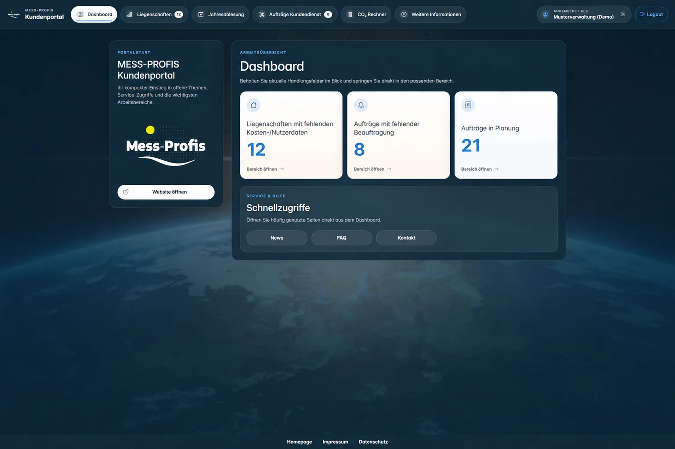This screenshot has width=675, height=449.
Task: Click the Website öffnen button
Action: (x=166, y=192)
